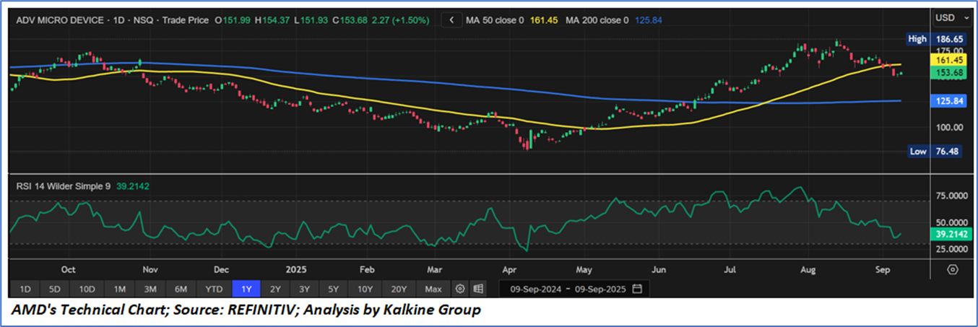
Task: Select the 20Y time range
Action: tap(399, 289)
